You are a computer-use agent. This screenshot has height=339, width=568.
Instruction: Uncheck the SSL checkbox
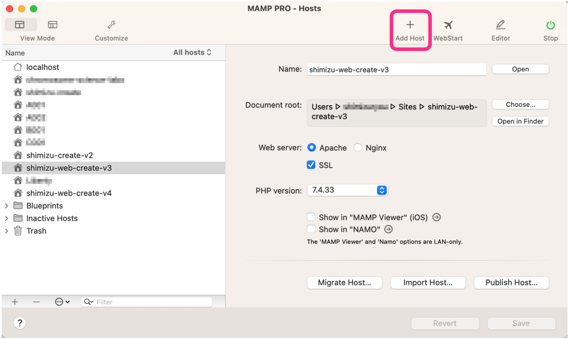click(311, 165)
